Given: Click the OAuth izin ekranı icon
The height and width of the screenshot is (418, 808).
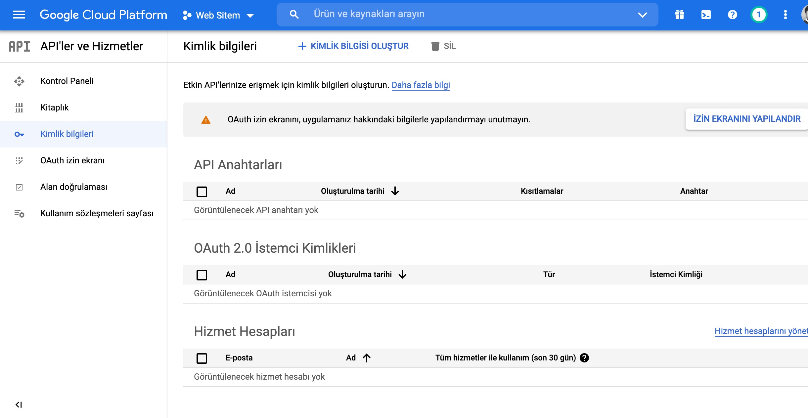Looking at the screenshot, I should point(19,161).
